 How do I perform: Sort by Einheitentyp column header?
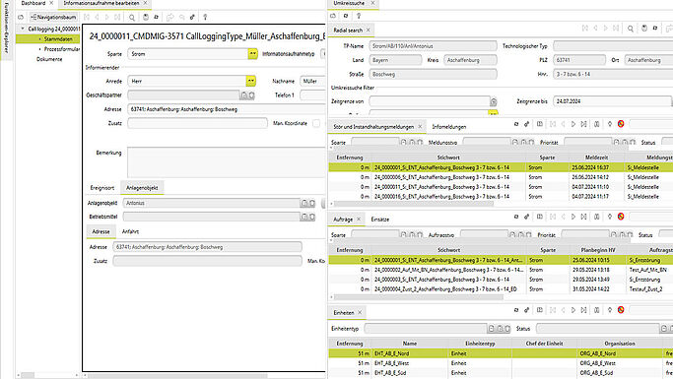tap(480, 344)
